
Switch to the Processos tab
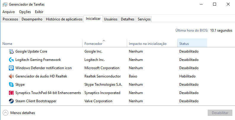11,19
